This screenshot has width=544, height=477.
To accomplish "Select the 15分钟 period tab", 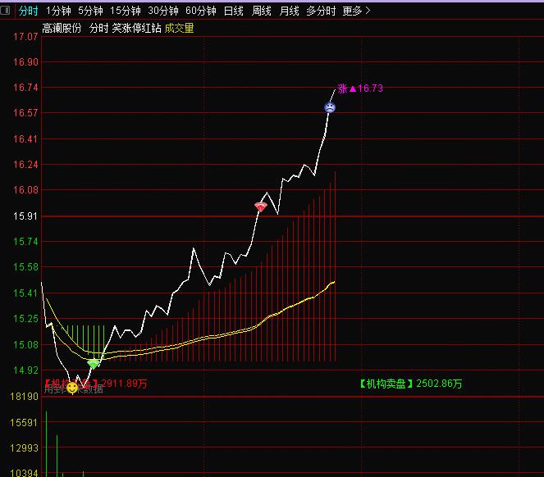I will [126, 11].
